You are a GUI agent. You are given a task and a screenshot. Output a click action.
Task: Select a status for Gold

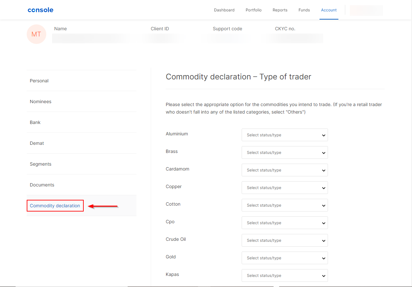[285, 258]
